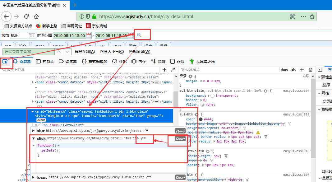Switch to 控制台 console tab
The width and height of the screenshot is (332, 182).
point(45,61)
